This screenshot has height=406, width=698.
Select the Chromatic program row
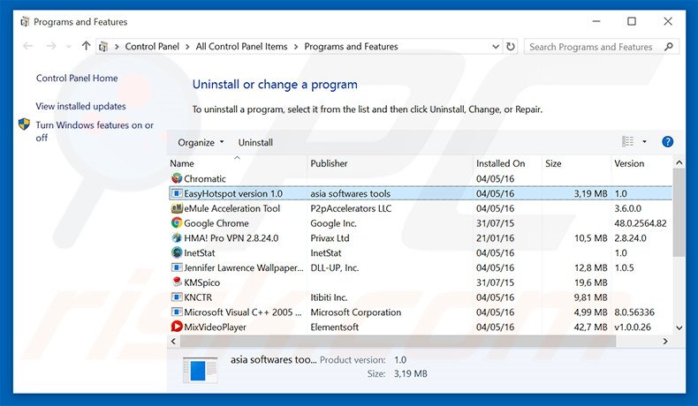(421, 178)
